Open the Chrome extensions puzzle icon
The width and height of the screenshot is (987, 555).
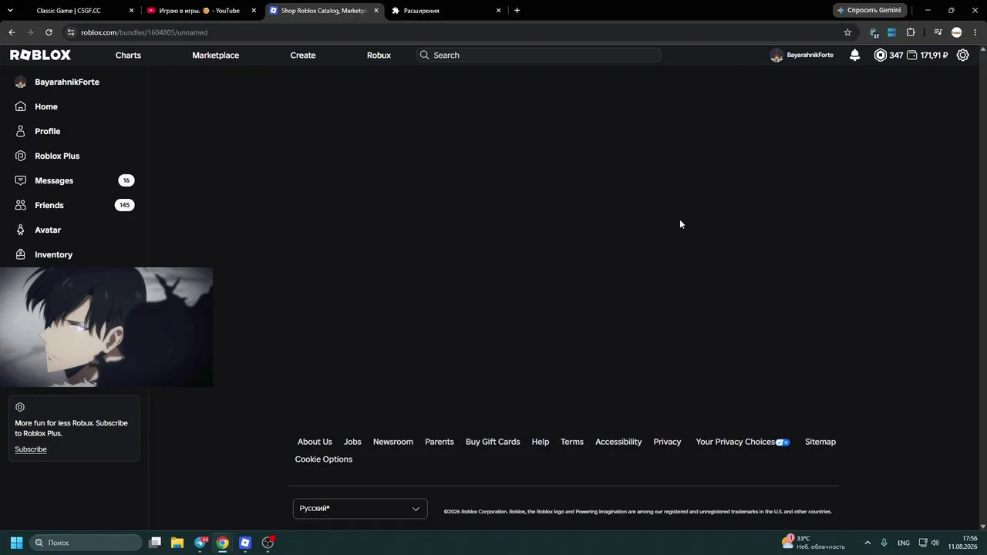(x=911, y=32)
